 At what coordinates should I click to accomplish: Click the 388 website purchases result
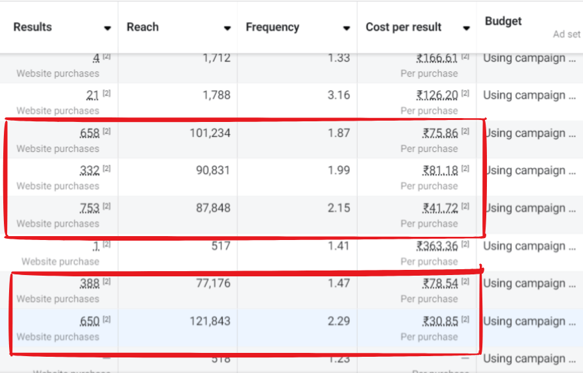coord(90,283)
